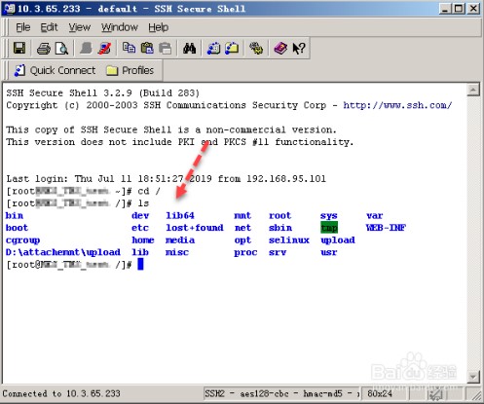Click the 'Connected to 10.3.65.233' status text
This screenshot has height=404, width=484.
[61, 393]
